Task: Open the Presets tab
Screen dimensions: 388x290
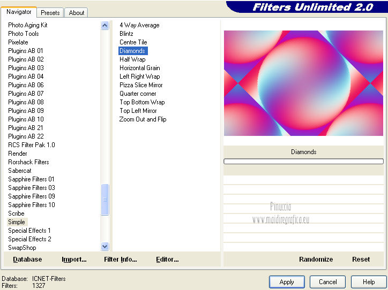Action: pos(50,13)
